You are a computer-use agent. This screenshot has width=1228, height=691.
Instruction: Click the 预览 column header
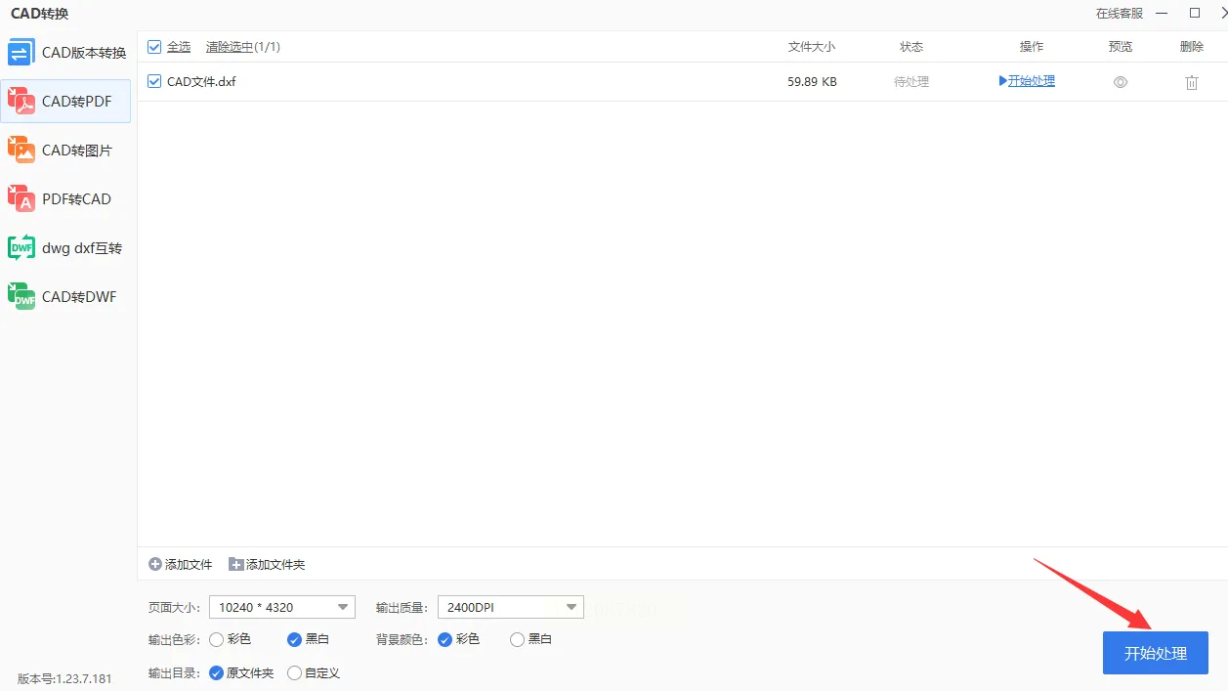pos(1121,47)
